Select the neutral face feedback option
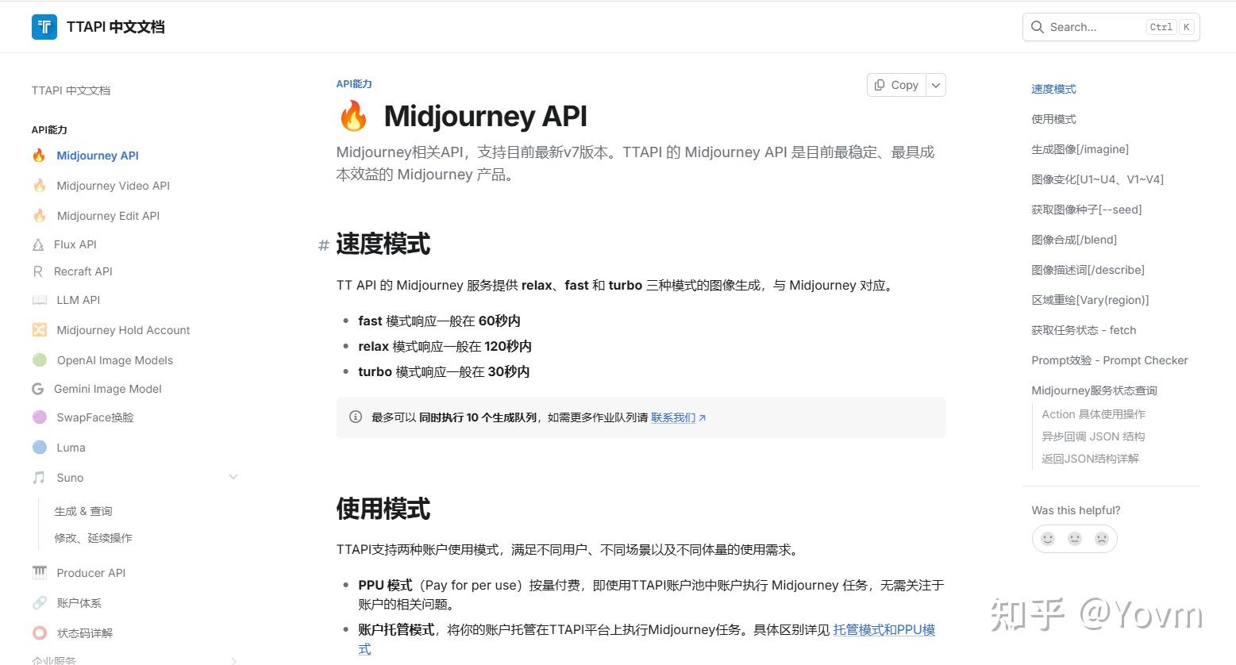The height and width of the screenshot is (665, 1236). pos(1074,538)
